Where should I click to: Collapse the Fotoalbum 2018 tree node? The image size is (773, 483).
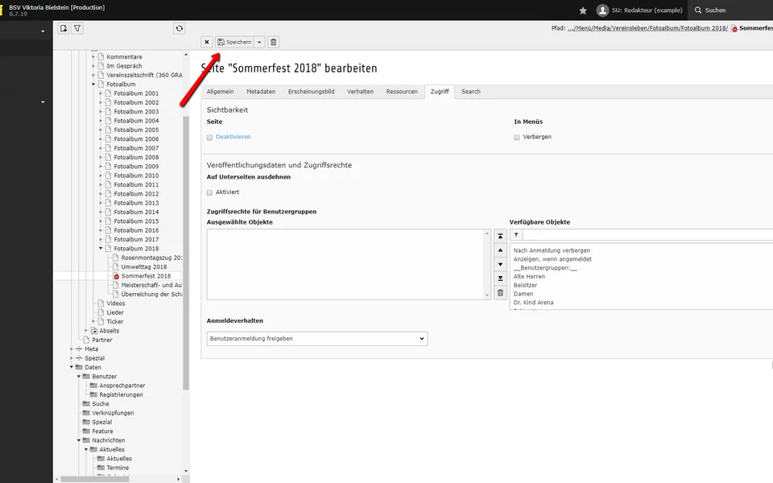click(x=101, y=249)
